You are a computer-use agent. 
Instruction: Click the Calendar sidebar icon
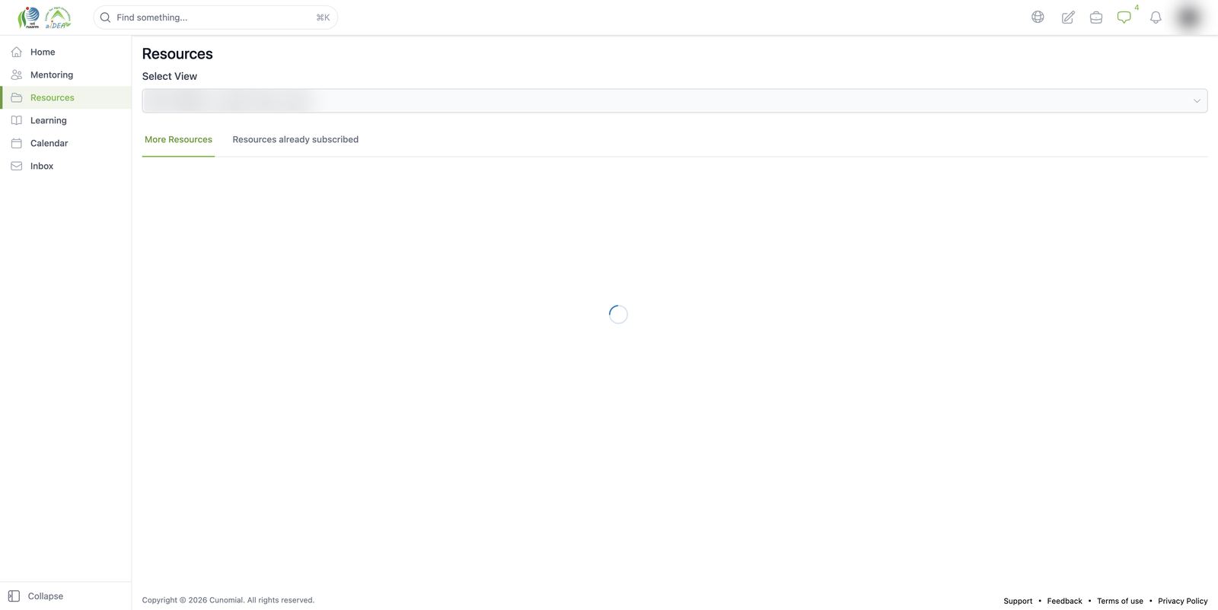pyautogui.click(x=17, y=143)
